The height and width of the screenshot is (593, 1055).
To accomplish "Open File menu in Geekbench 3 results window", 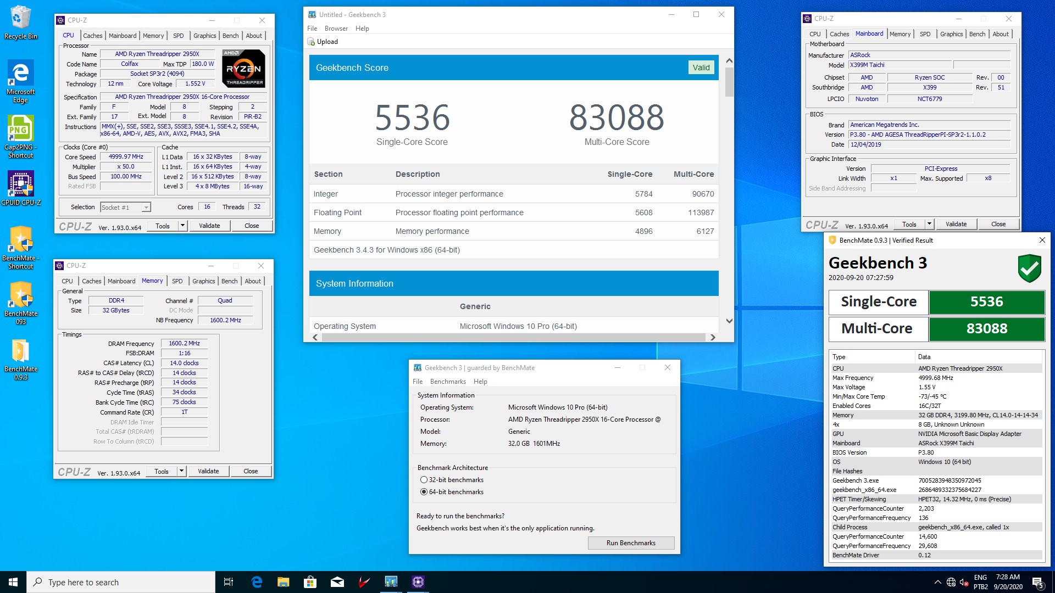I will tap(312, 29).
